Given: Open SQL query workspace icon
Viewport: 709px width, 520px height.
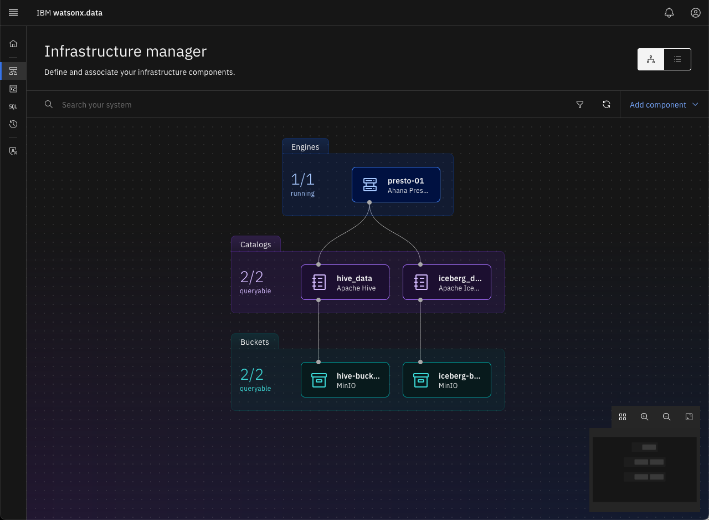Looking at the screenshot, I should pos(13,106).
